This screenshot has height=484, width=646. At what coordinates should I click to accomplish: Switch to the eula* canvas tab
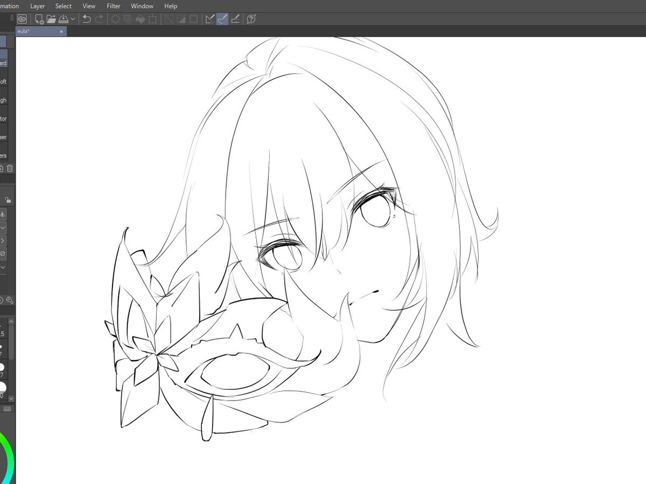(41, 32)
